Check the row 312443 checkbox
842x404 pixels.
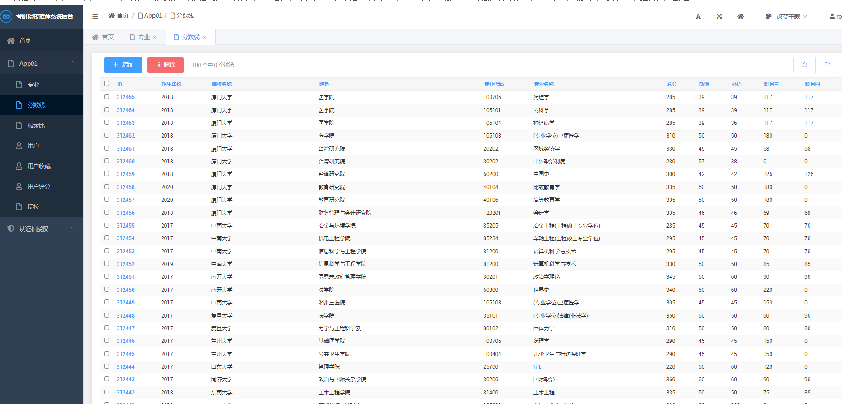point(107,379)
